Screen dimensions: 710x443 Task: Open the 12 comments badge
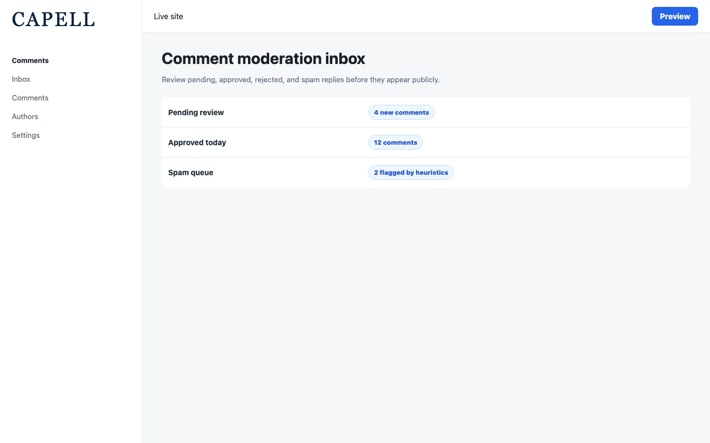(x=395, y=142)
